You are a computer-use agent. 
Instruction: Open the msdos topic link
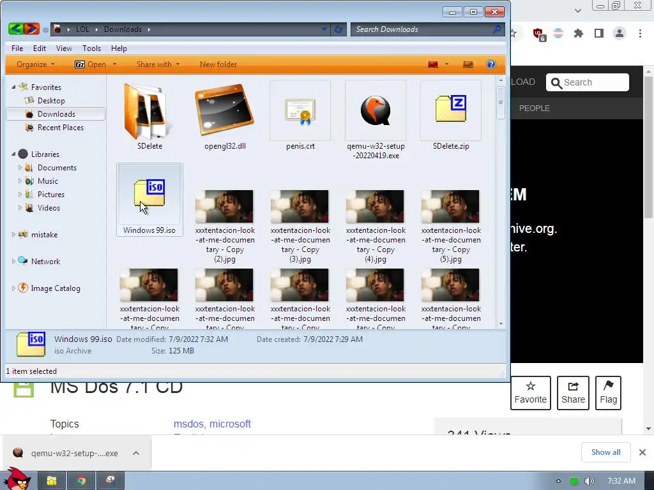(188, 424)
